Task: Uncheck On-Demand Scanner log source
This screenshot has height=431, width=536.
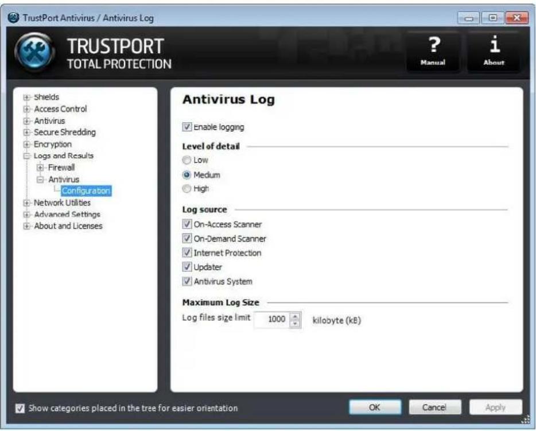Action: [187, 238]
